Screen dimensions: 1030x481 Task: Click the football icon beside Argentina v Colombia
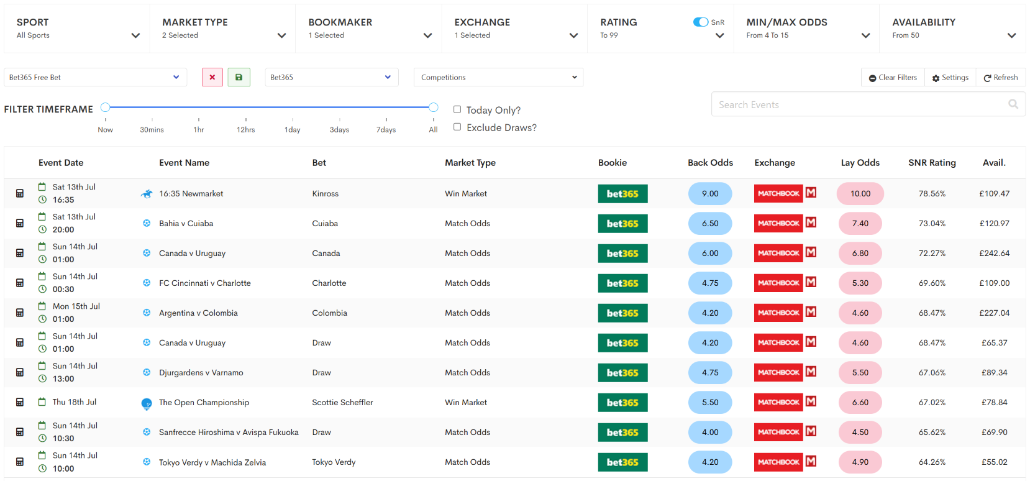click(147, 313)
